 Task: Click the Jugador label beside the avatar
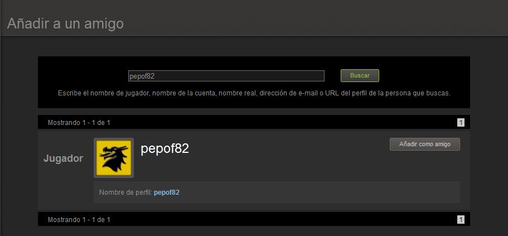point(63,158)
